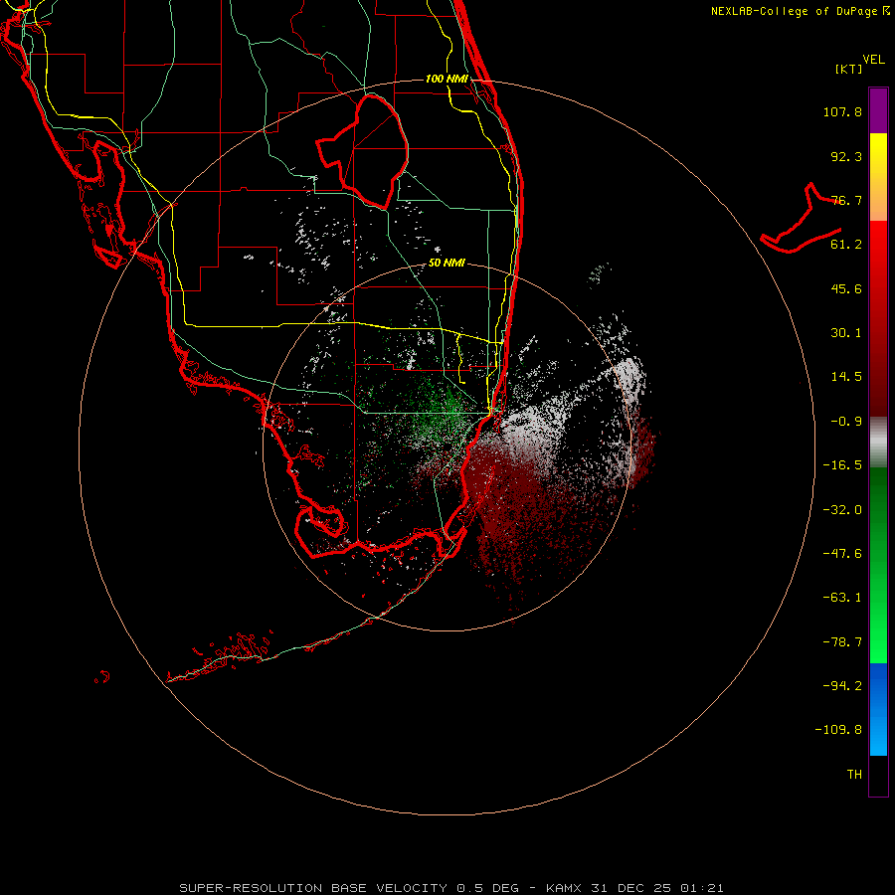Click the 76.7 velocity scale value
The height and width of the screenshot is (895, 895).
(846, 200)
